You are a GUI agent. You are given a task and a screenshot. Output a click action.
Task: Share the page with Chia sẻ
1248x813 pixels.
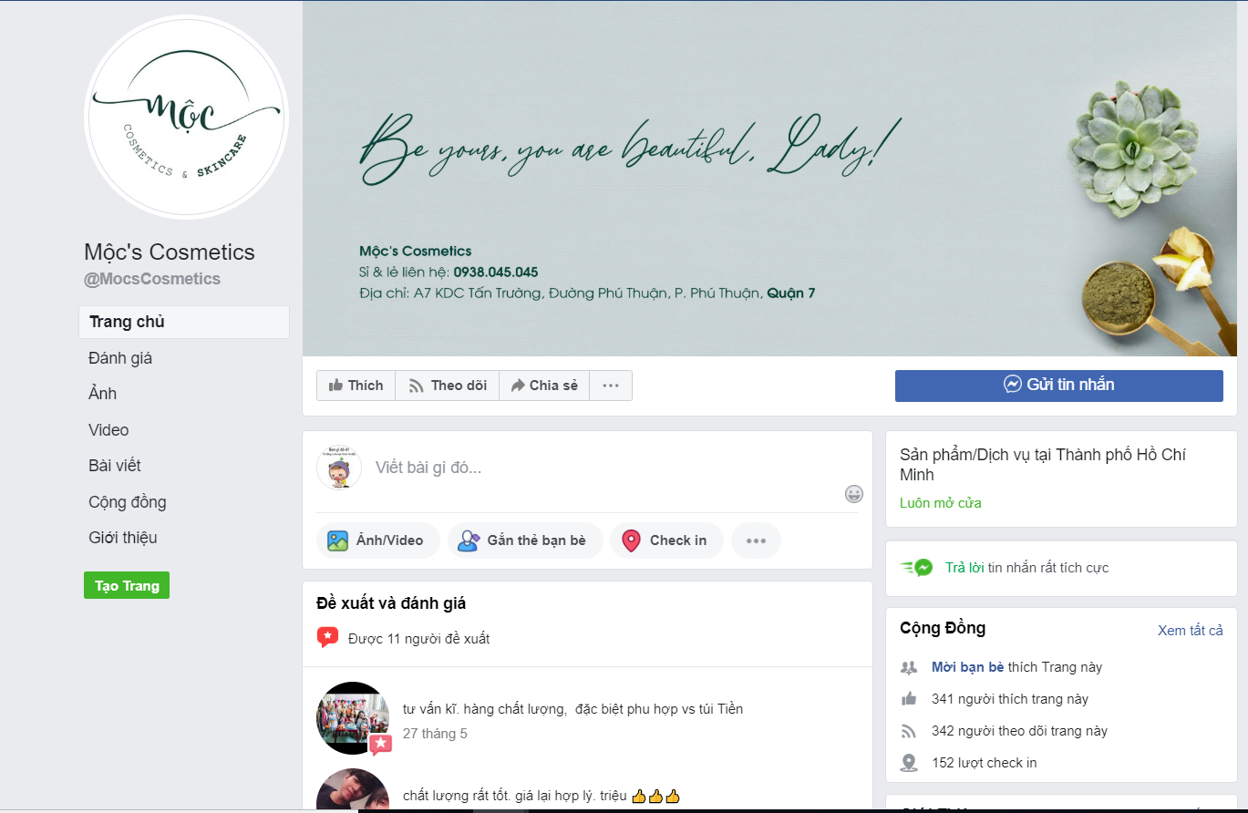544,386
